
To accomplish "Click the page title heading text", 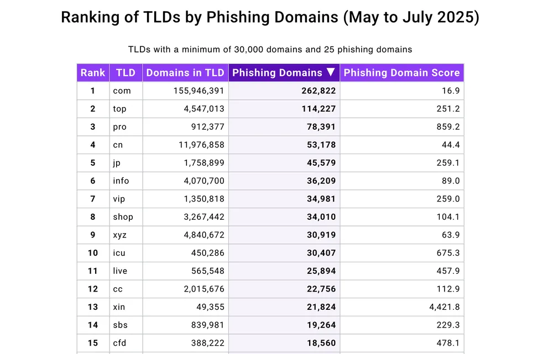I will point(270,17).
